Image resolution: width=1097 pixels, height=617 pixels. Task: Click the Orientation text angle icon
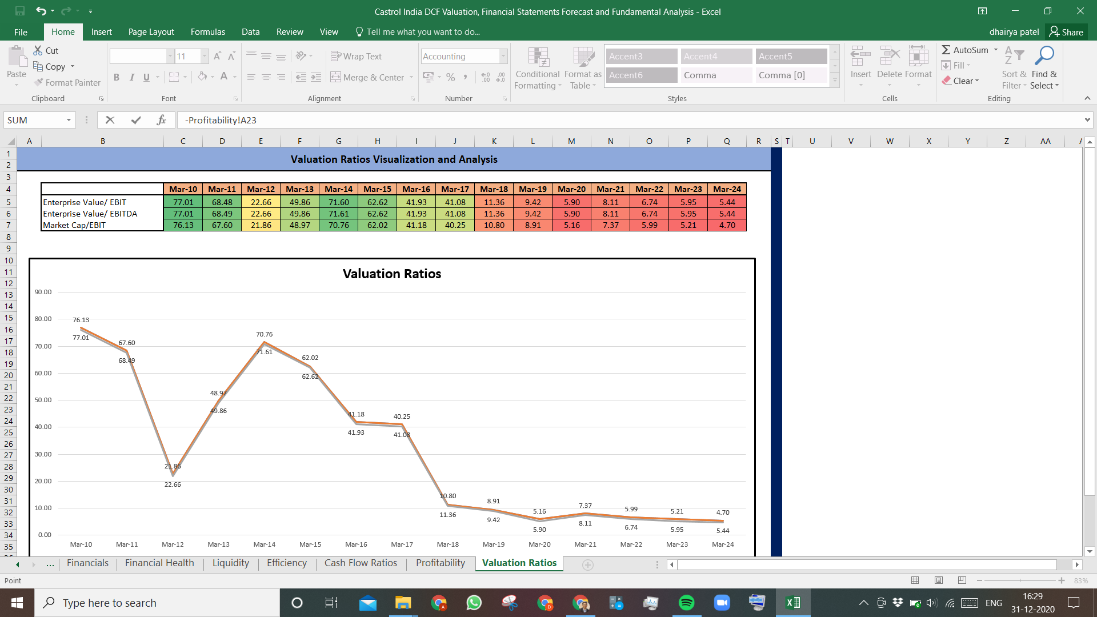pyautogui.click(x=301, y=56)
